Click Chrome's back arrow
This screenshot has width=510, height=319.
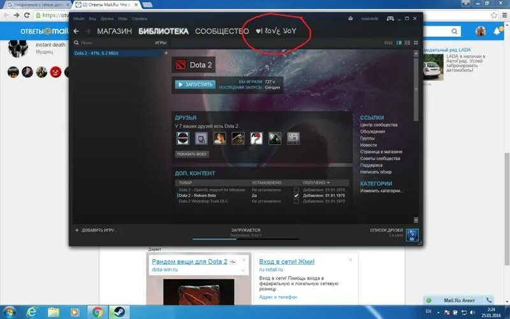[6, 15]
